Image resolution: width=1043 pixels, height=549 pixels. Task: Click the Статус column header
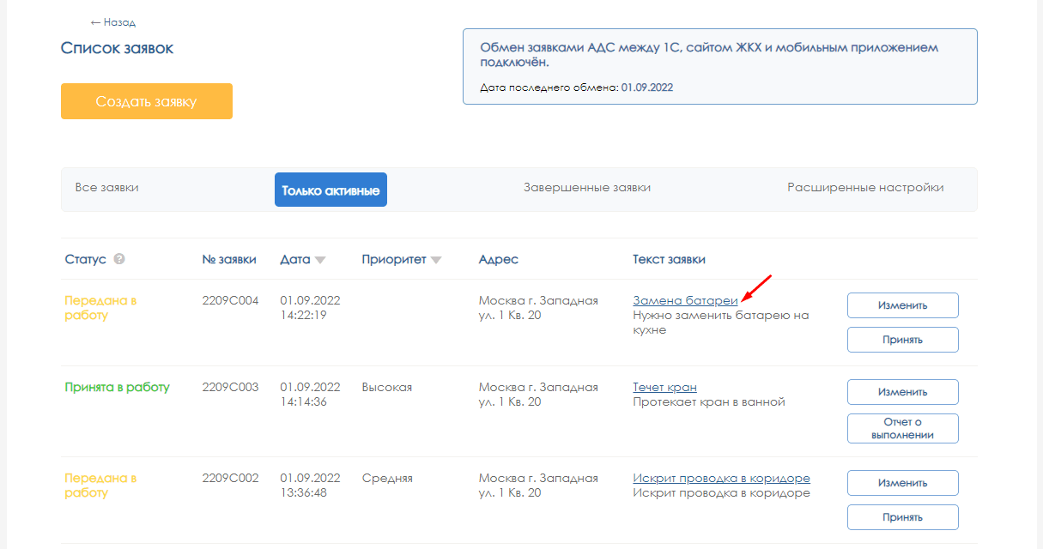[x=85, y=259]
